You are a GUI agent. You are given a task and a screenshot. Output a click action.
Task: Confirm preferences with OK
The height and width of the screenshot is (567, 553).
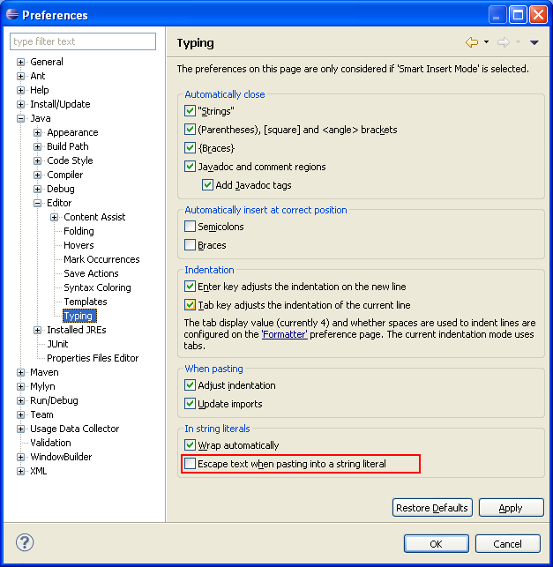437,544
